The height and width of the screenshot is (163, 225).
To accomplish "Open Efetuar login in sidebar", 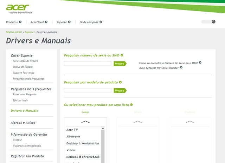I will click(x=20, y=100).
